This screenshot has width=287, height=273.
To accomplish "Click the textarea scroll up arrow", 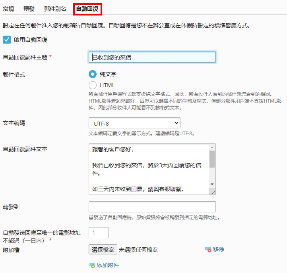I will [x=212, y=147].
